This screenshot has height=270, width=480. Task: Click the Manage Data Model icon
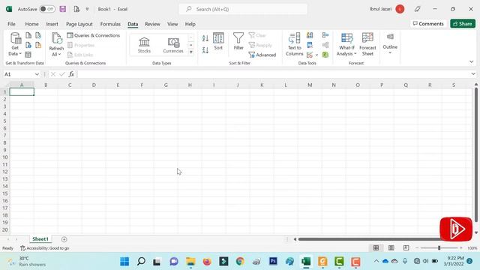325,55
